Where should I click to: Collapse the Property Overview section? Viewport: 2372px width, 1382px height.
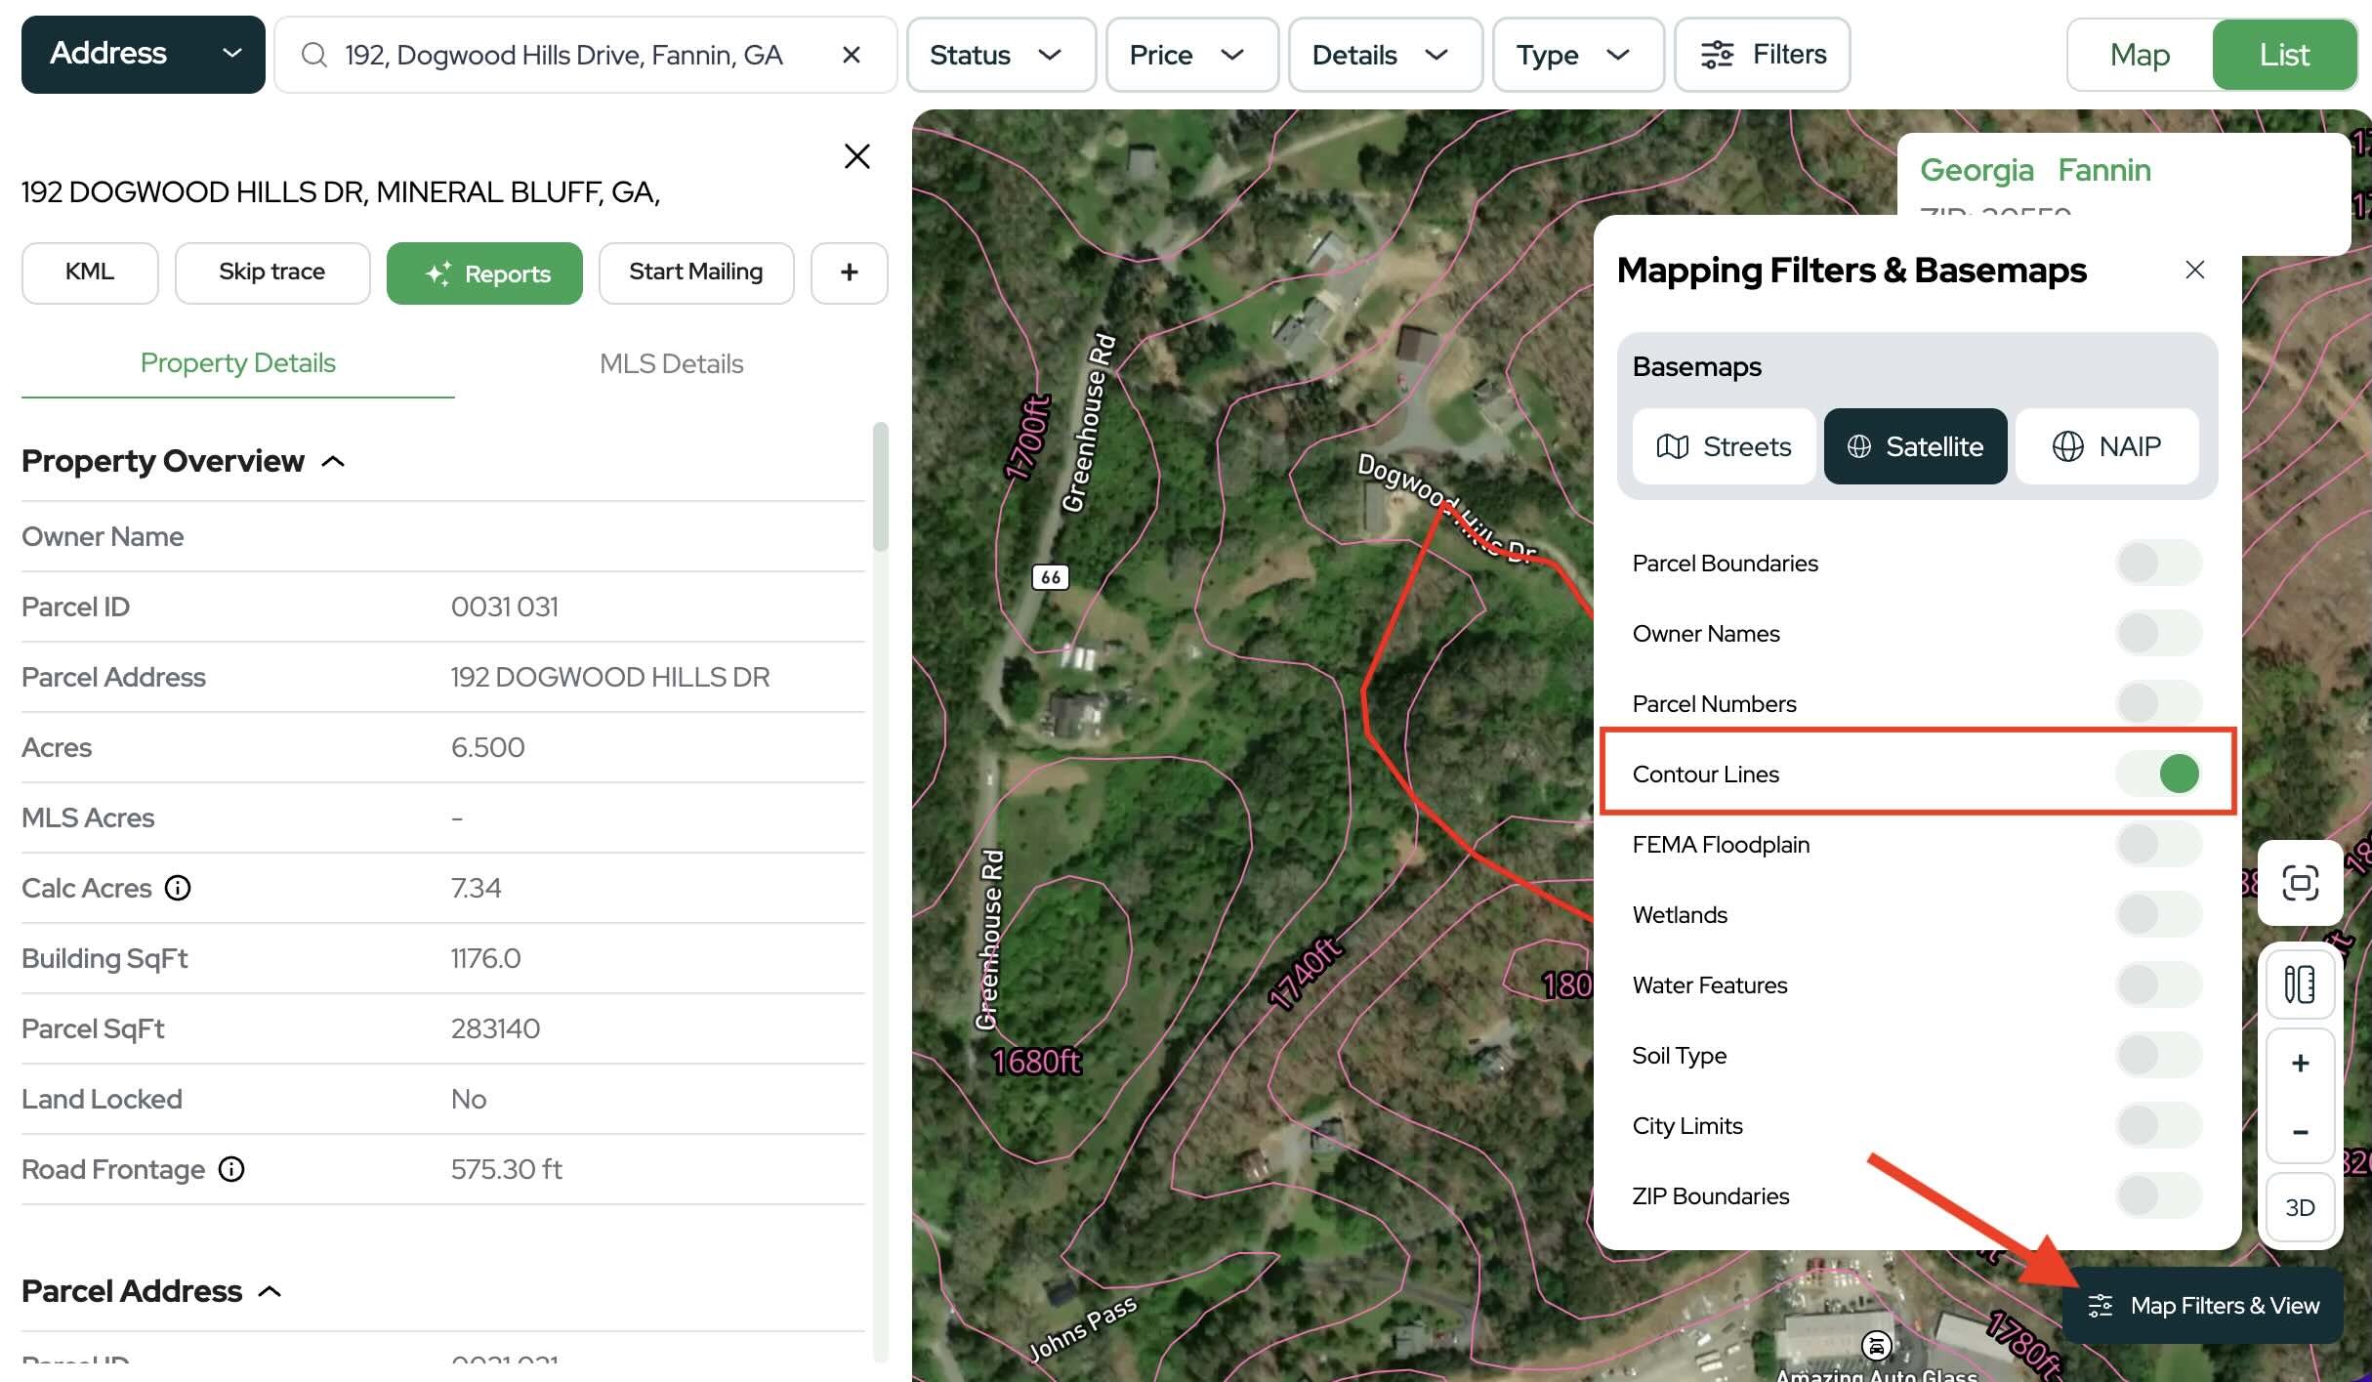point(333,461)
